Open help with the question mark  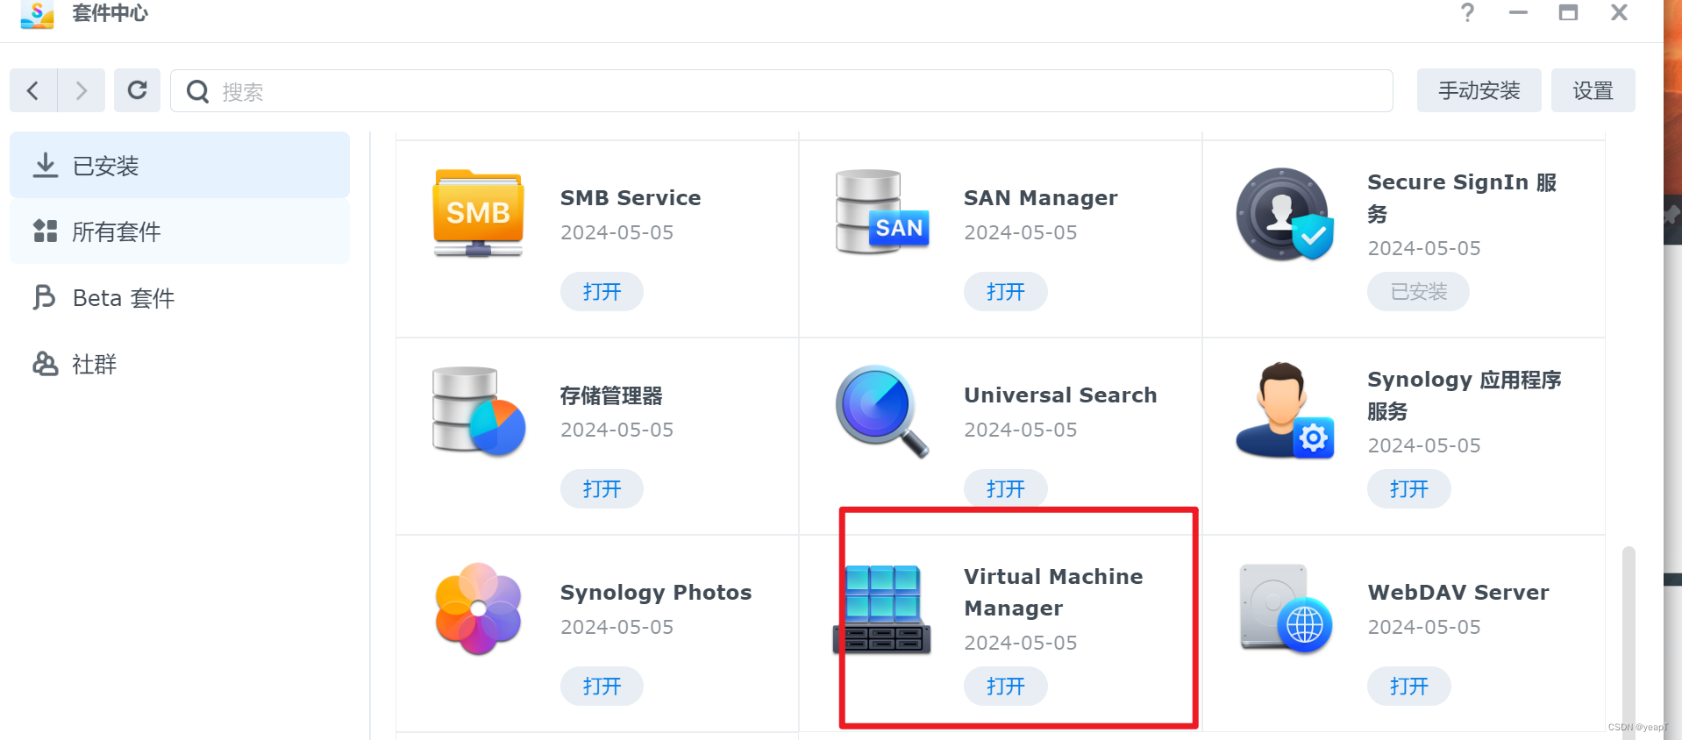point(1467,12)
